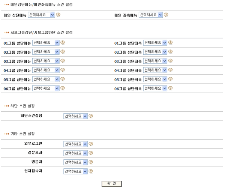
Task: Click help icon next to 06그룹 상단메뉴
Action: pyautogui.click(x=63, y=88)
